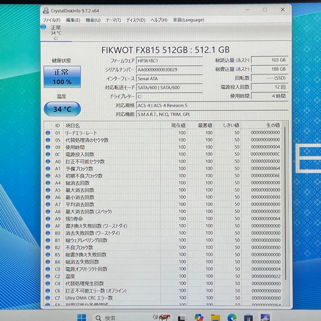Open the ファイル menu

(x=51, y=20)
